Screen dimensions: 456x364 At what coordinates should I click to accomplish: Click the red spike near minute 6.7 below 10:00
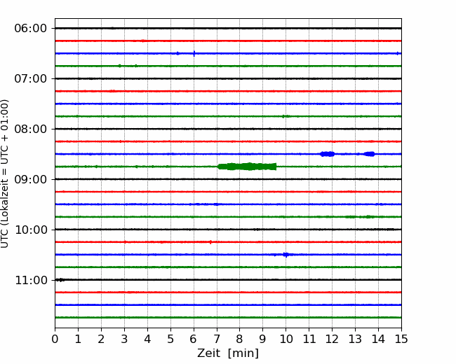point(210,242)
